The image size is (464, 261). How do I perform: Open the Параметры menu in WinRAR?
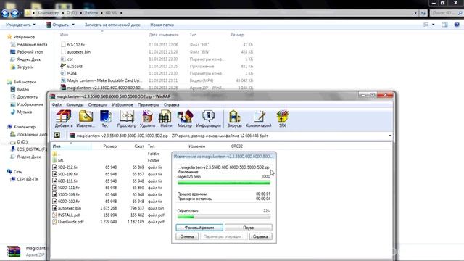[148, 104]
